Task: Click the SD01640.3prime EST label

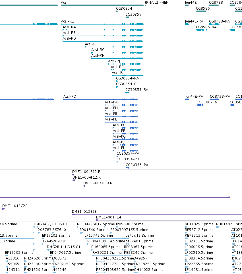Action: coord(94,230)
